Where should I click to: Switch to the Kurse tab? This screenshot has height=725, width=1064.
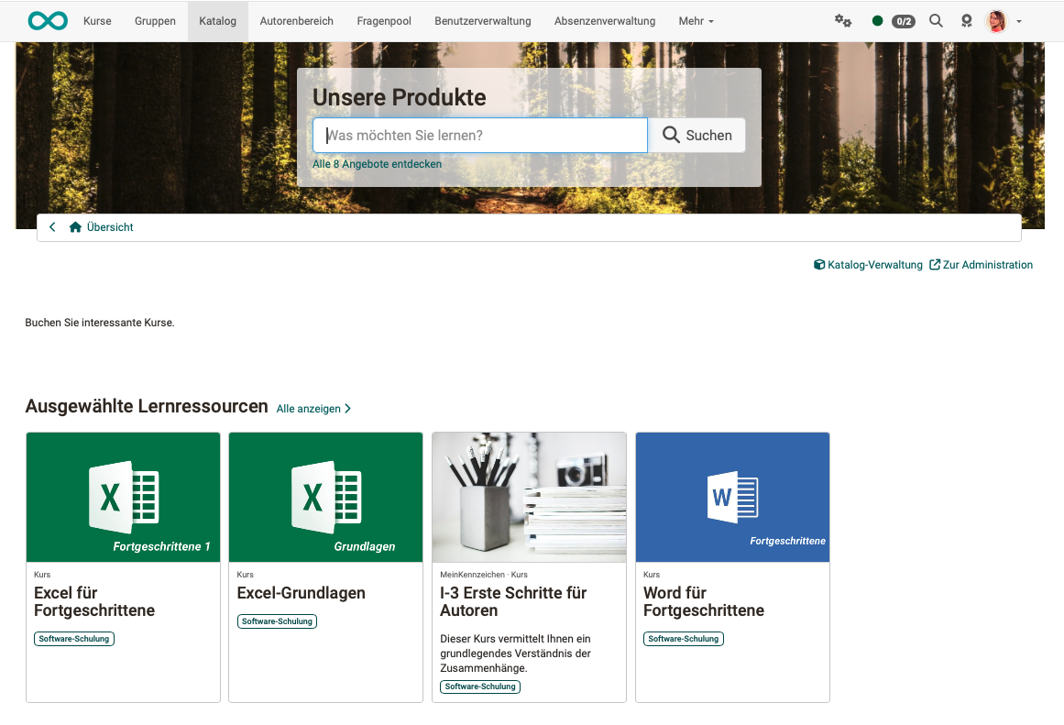pos(97,20)
